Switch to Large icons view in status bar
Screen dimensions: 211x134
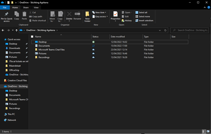pos(208,132)
